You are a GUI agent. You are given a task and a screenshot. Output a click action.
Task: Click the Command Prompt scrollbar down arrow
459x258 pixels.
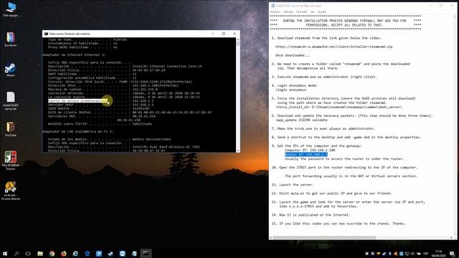pyautogui.click(x=237, y=150)
